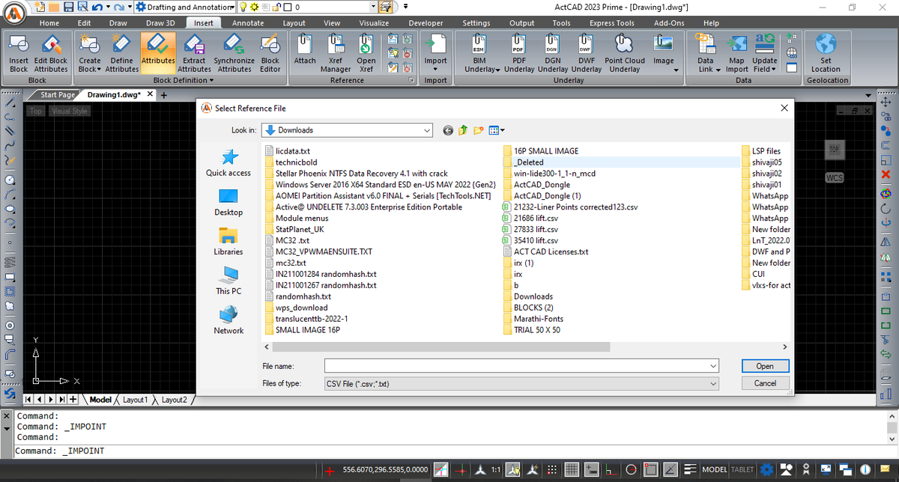Expand the Import button dropdown
This screenshot has height=482, width=899.
pyautogui.click(x=435, y=69)
